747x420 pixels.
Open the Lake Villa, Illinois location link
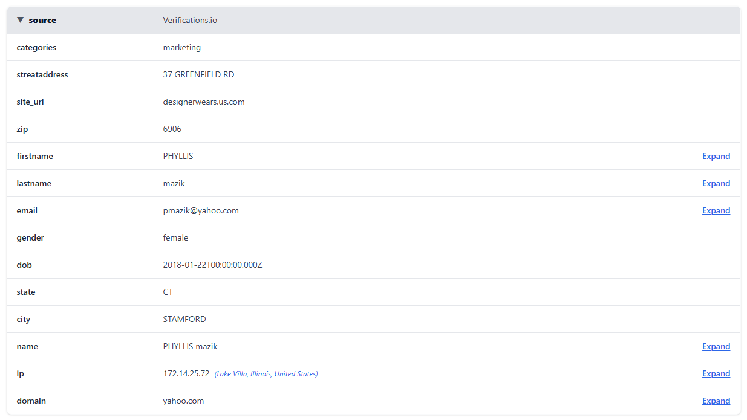[266, 374]
